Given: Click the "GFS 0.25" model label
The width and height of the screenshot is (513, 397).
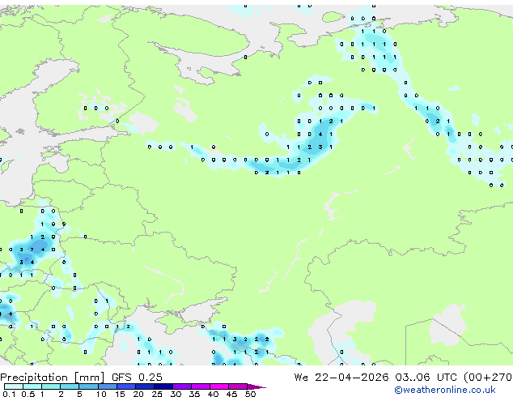Looking at the screenshot, I should pos(137,378).
